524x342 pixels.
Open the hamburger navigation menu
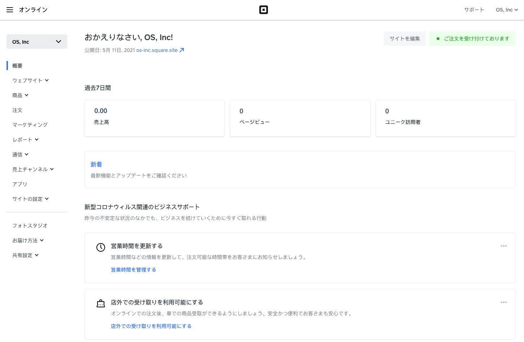point(10,10)
